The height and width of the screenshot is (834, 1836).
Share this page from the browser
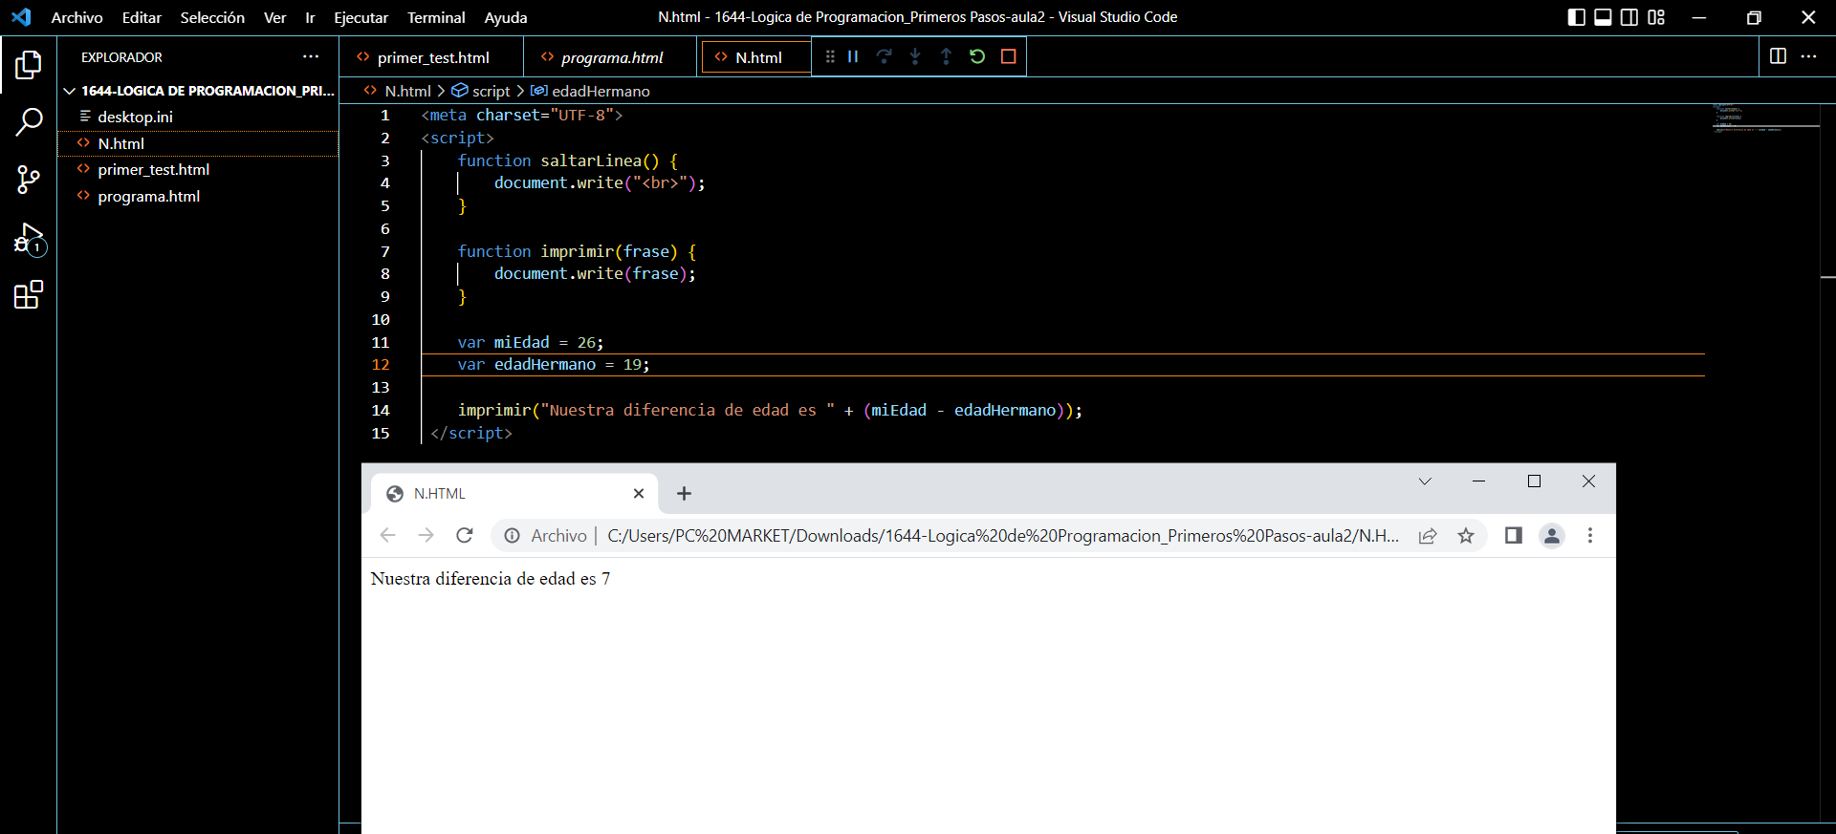pos(1428,536)
